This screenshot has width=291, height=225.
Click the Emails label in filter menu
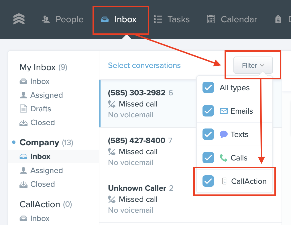click(x=242, y=111)
